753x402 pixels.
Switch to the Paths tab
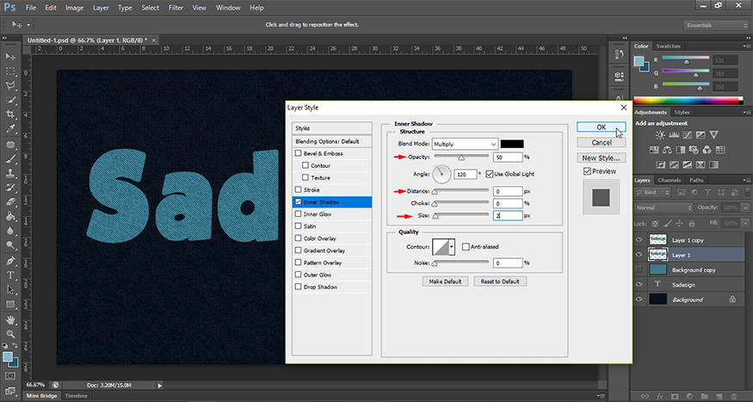click(x=696, y=180)
